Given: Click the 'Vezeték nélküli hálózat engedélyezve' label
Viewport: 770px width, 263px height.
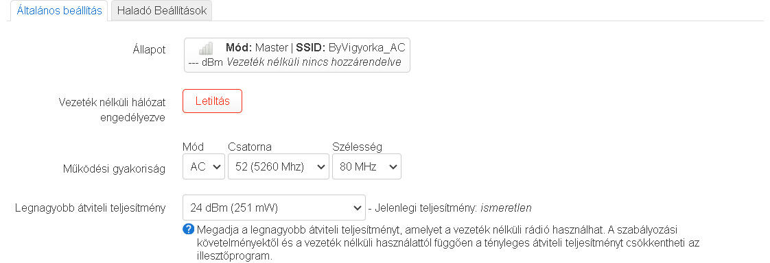Looking at the screenshot, I should 112,110.
